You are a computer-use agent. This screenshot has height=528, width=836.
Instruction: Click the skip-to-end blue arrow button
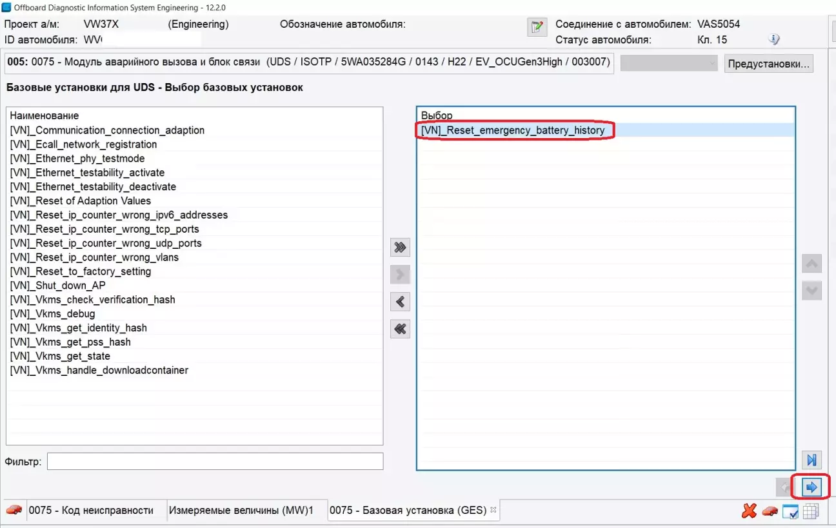(811, 460)
